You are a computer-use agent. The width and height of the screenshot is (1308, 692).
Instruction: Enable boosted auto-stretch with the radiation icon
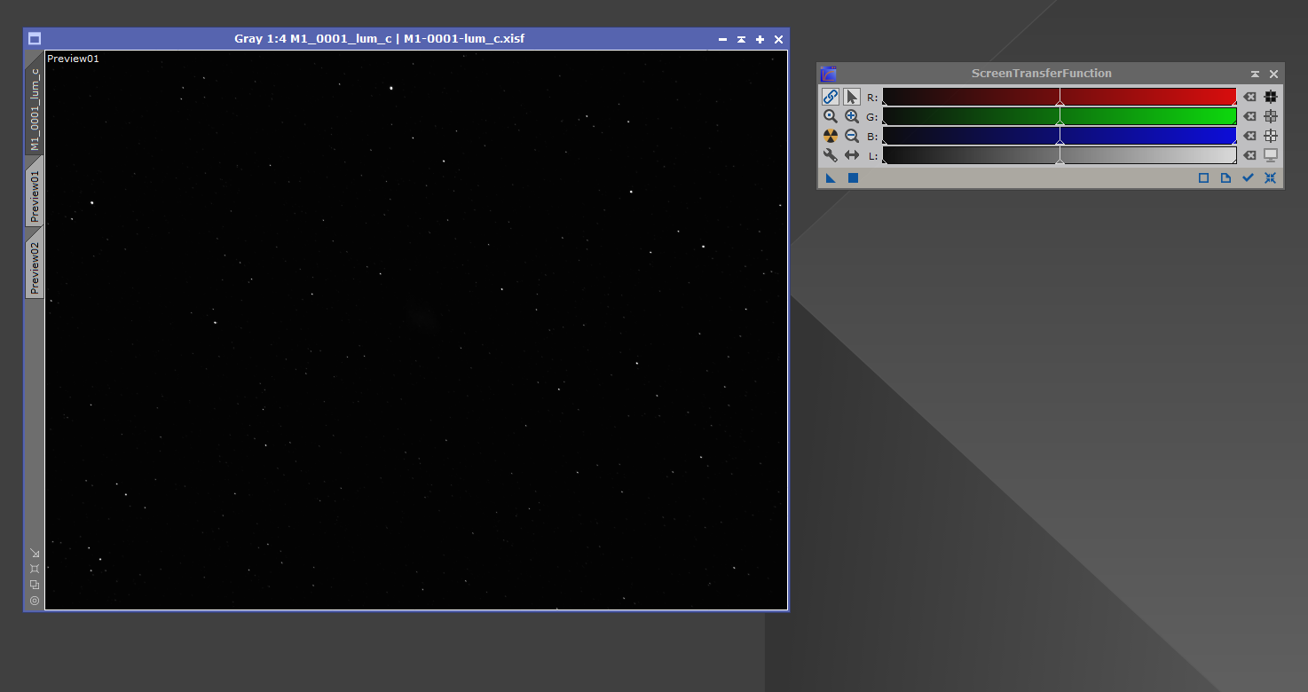pos(830,135)
